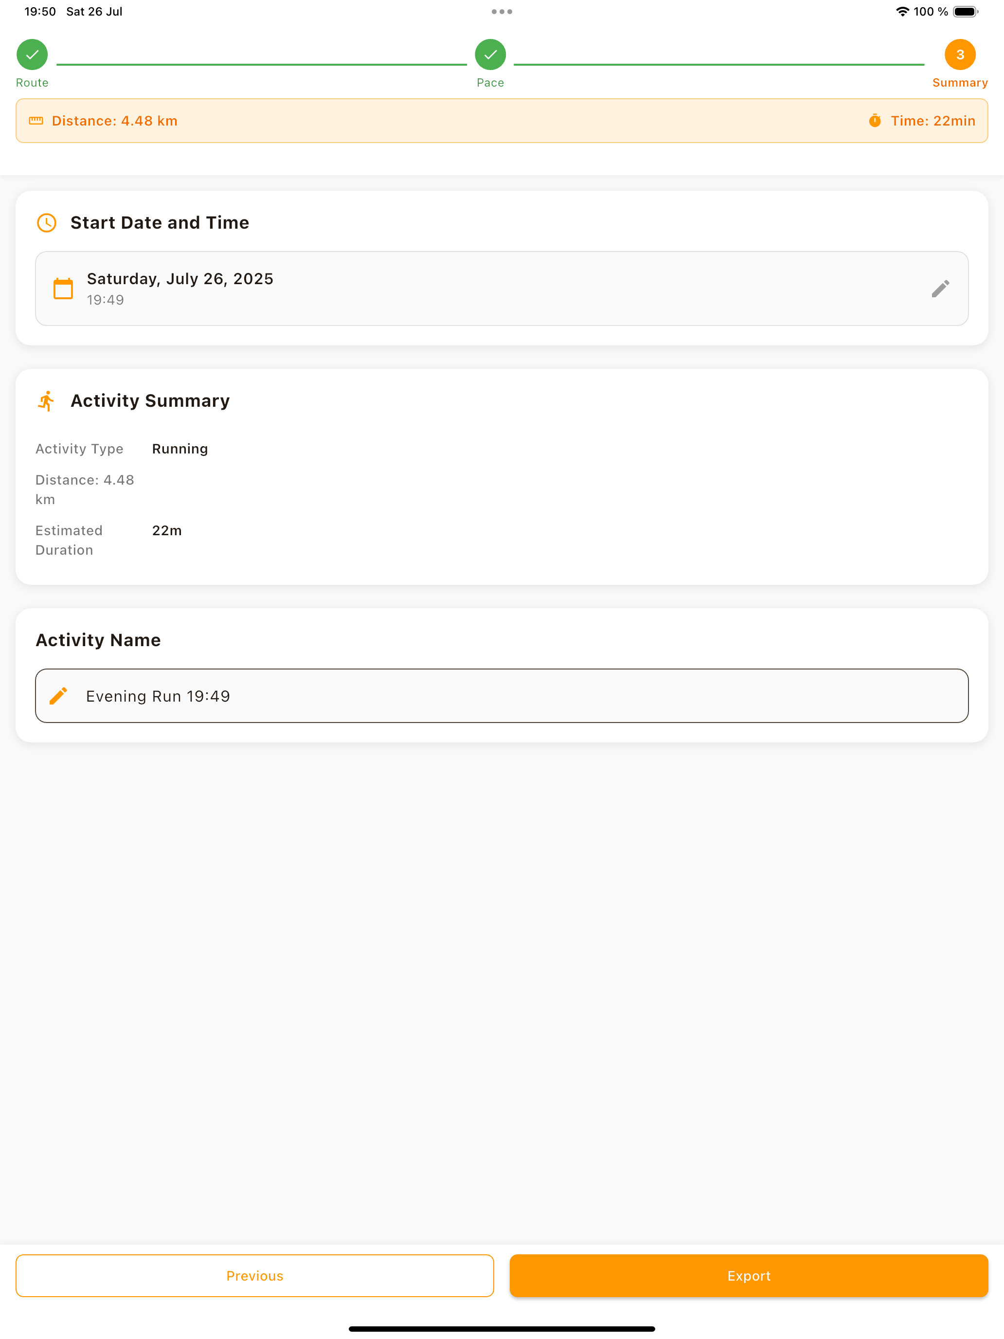
Task: Click the orange pencil in Activity Name field
Action: 58,695
